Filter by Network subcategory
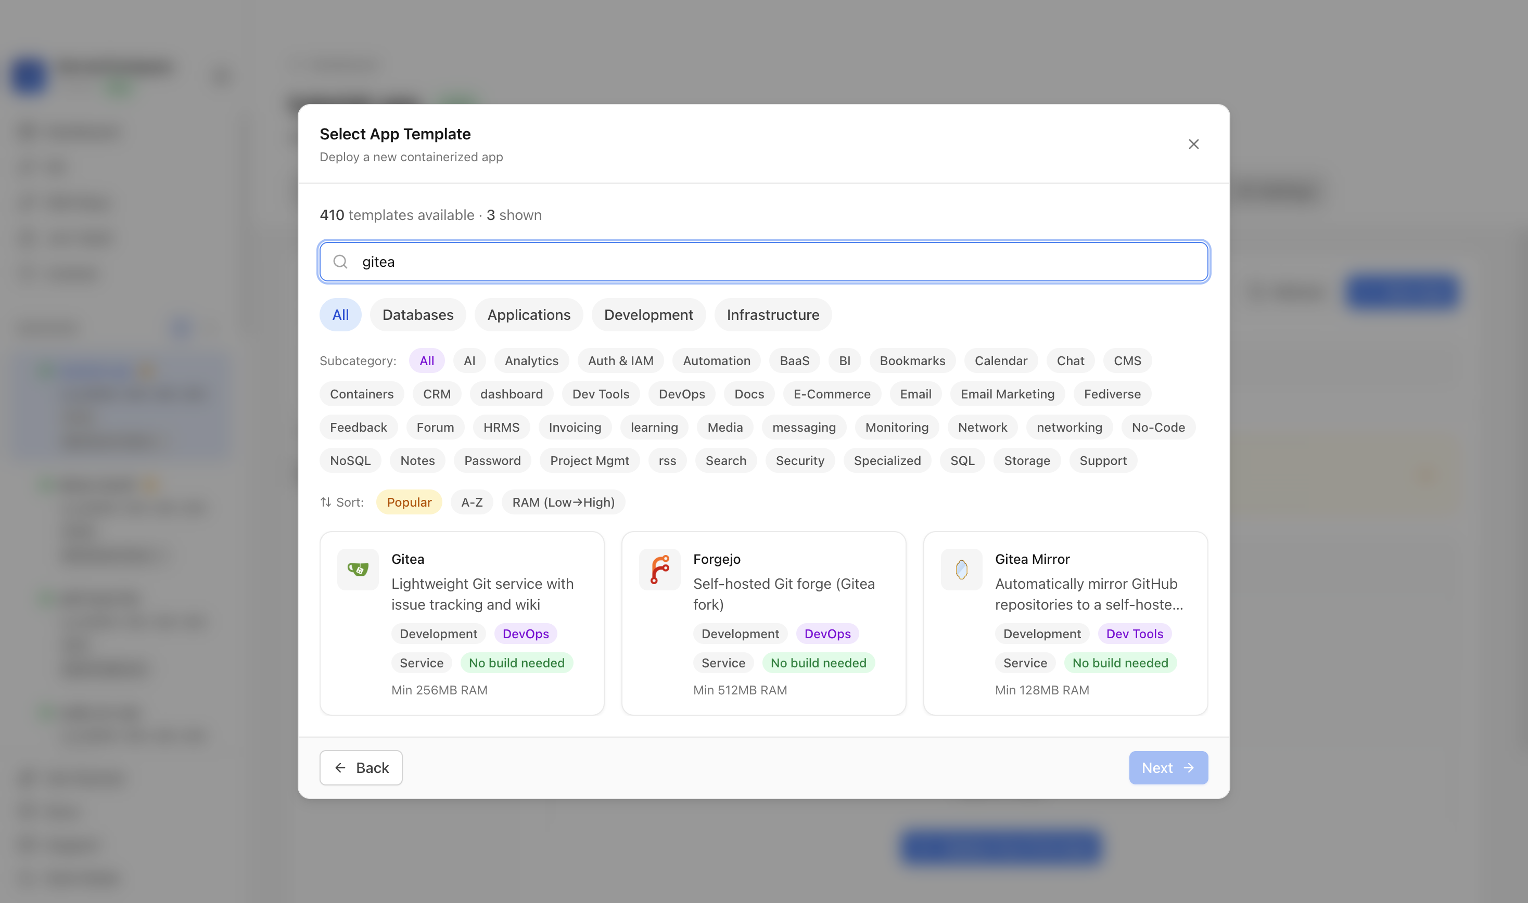 point(983,427)
